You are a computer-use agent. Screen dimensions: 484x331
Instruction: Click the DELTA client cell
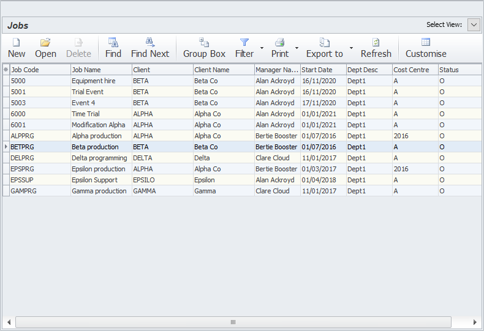click(163, 158)
